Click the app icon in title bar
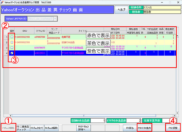Image resolution: width=182 pixels, height=132 pixels. pyautogui.click(x=3, y=2)
